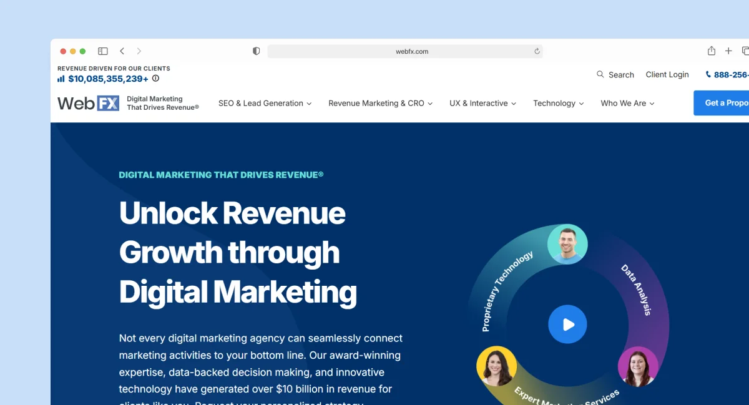Go back with the browser back arrow
Image resolution: width=749 pixels, height=405 pixels.
click(x=122, y=51)
